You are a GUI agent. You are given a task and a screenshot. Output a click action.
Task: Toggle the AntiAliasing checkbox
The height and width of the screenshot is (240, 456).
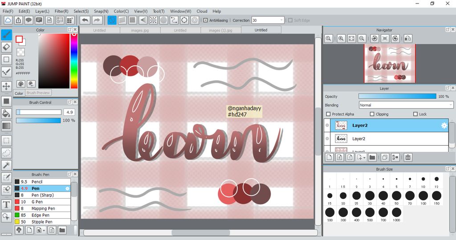pyautogui.click(x=205, y=20)
